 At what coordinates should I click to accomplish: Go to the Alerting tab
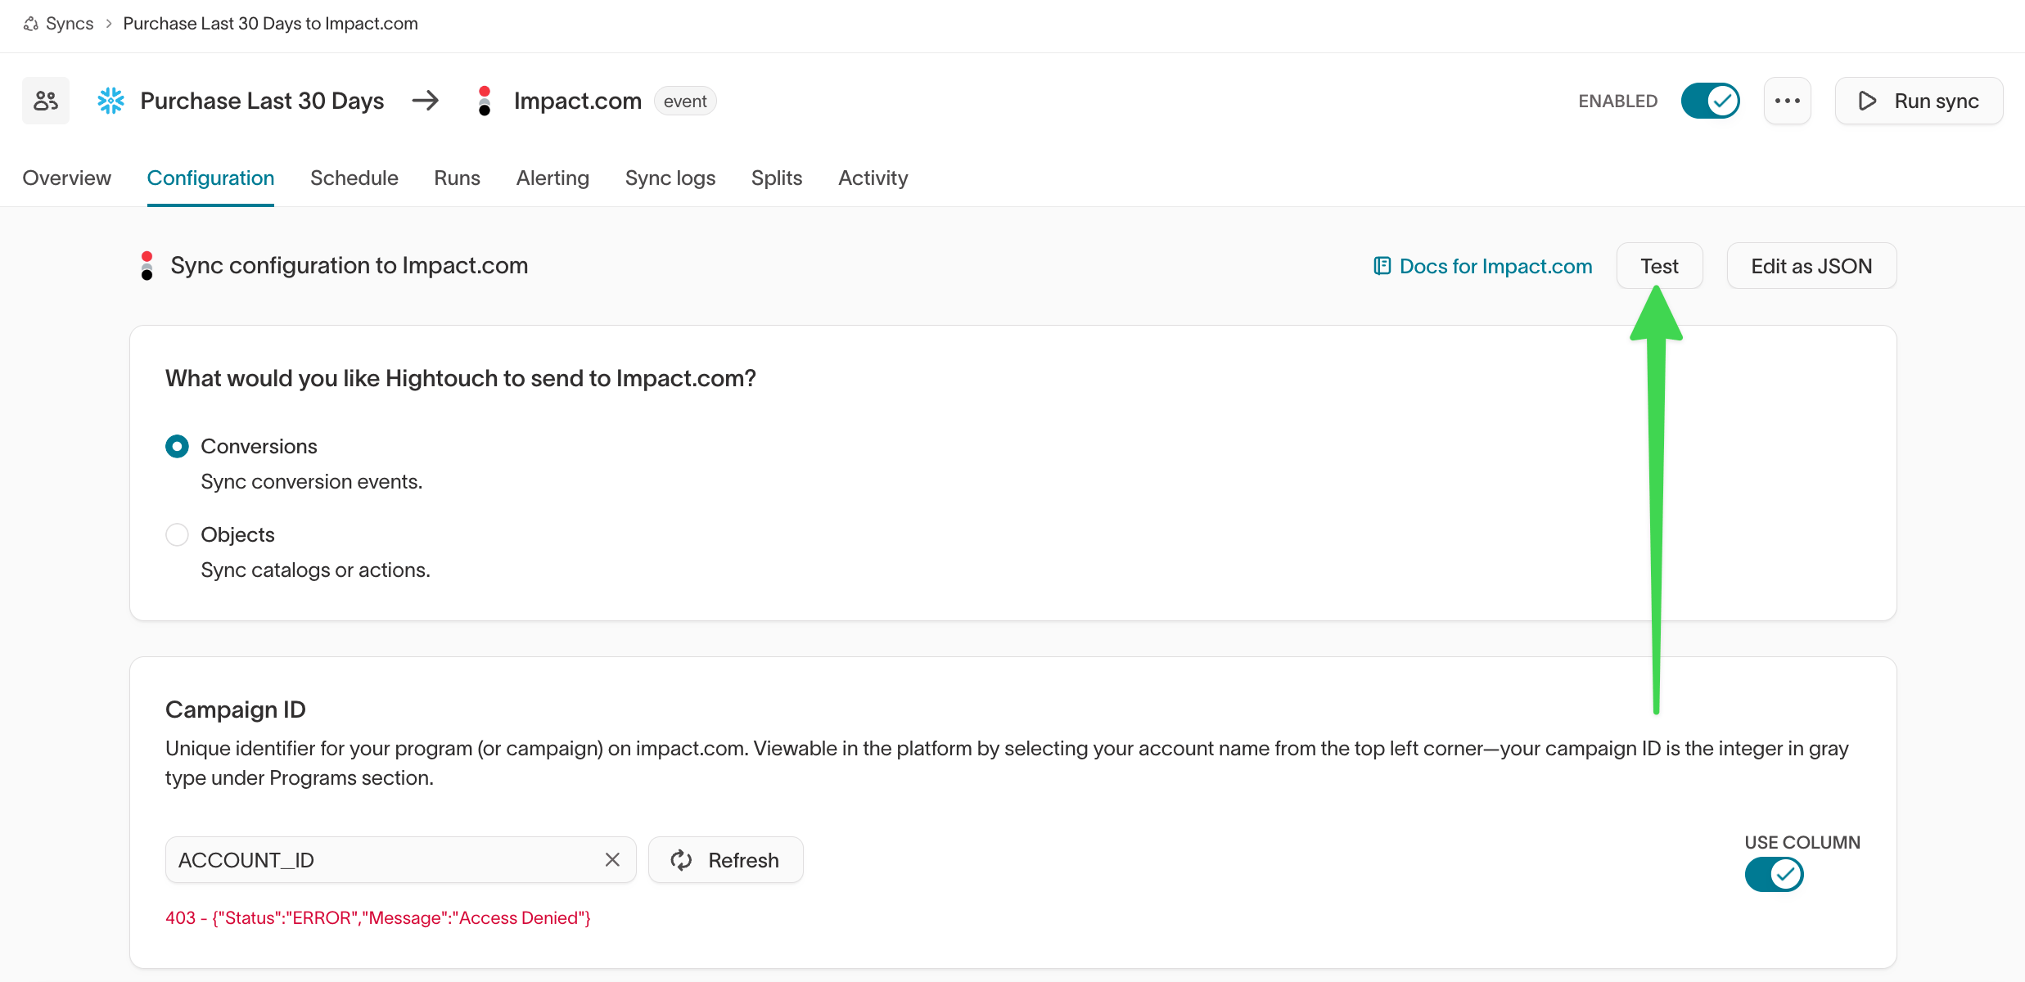552,178
